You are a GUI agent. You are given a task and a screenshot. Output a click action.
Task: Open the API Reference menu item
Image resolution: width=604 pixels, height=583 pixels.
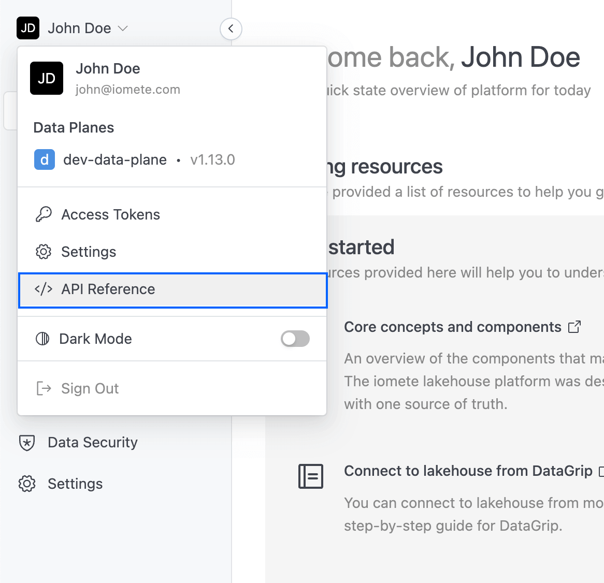pyautogui.click(x=172, y=289)
